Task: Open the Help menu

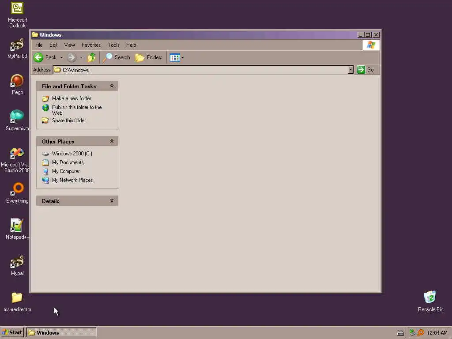Action: (x=131, y=45)
